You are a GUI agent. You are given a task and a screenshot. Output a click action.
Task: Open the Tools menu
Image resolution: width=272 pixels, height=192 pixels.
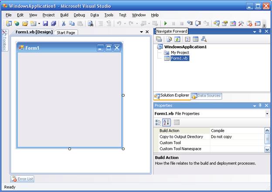click(x=109, y=15)
